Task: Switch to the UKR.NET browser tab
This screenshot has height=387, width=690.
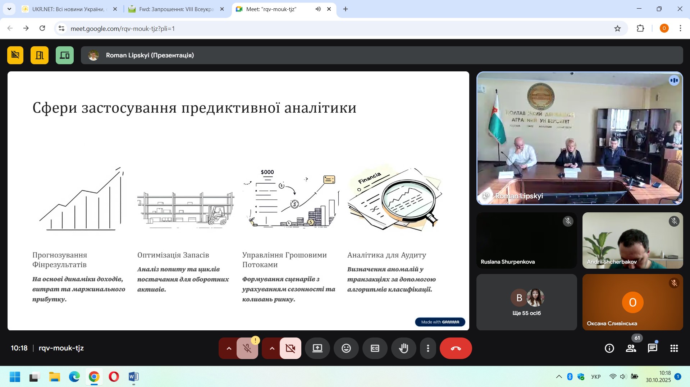Action: (x=68, y=9)
